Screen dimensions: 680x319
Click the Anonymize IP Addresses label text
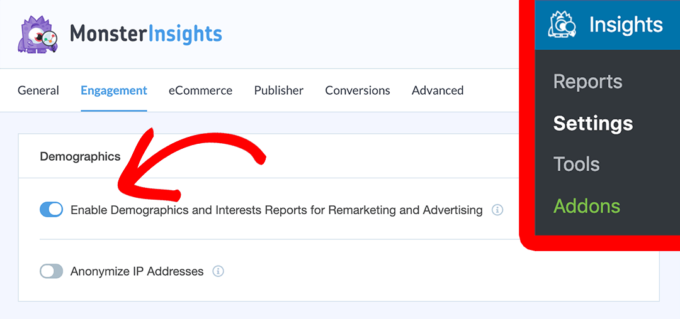coord(137,271)
